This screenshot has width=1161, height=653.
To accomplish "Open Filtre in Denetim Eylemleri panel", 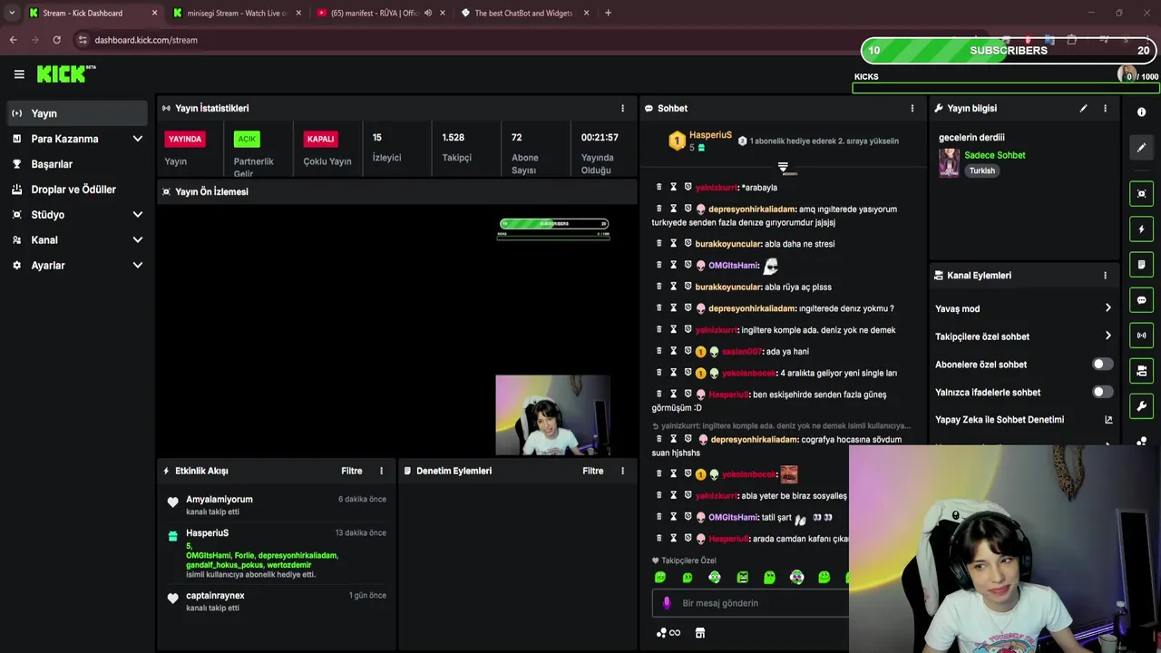I will click(x=592, y=471).
